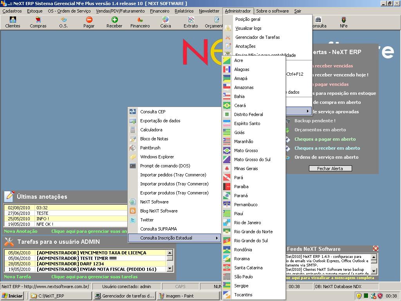The height and width of the screenshot is (301, 401).
Task: Select the Receber toolbar icon
Action: 114,22
